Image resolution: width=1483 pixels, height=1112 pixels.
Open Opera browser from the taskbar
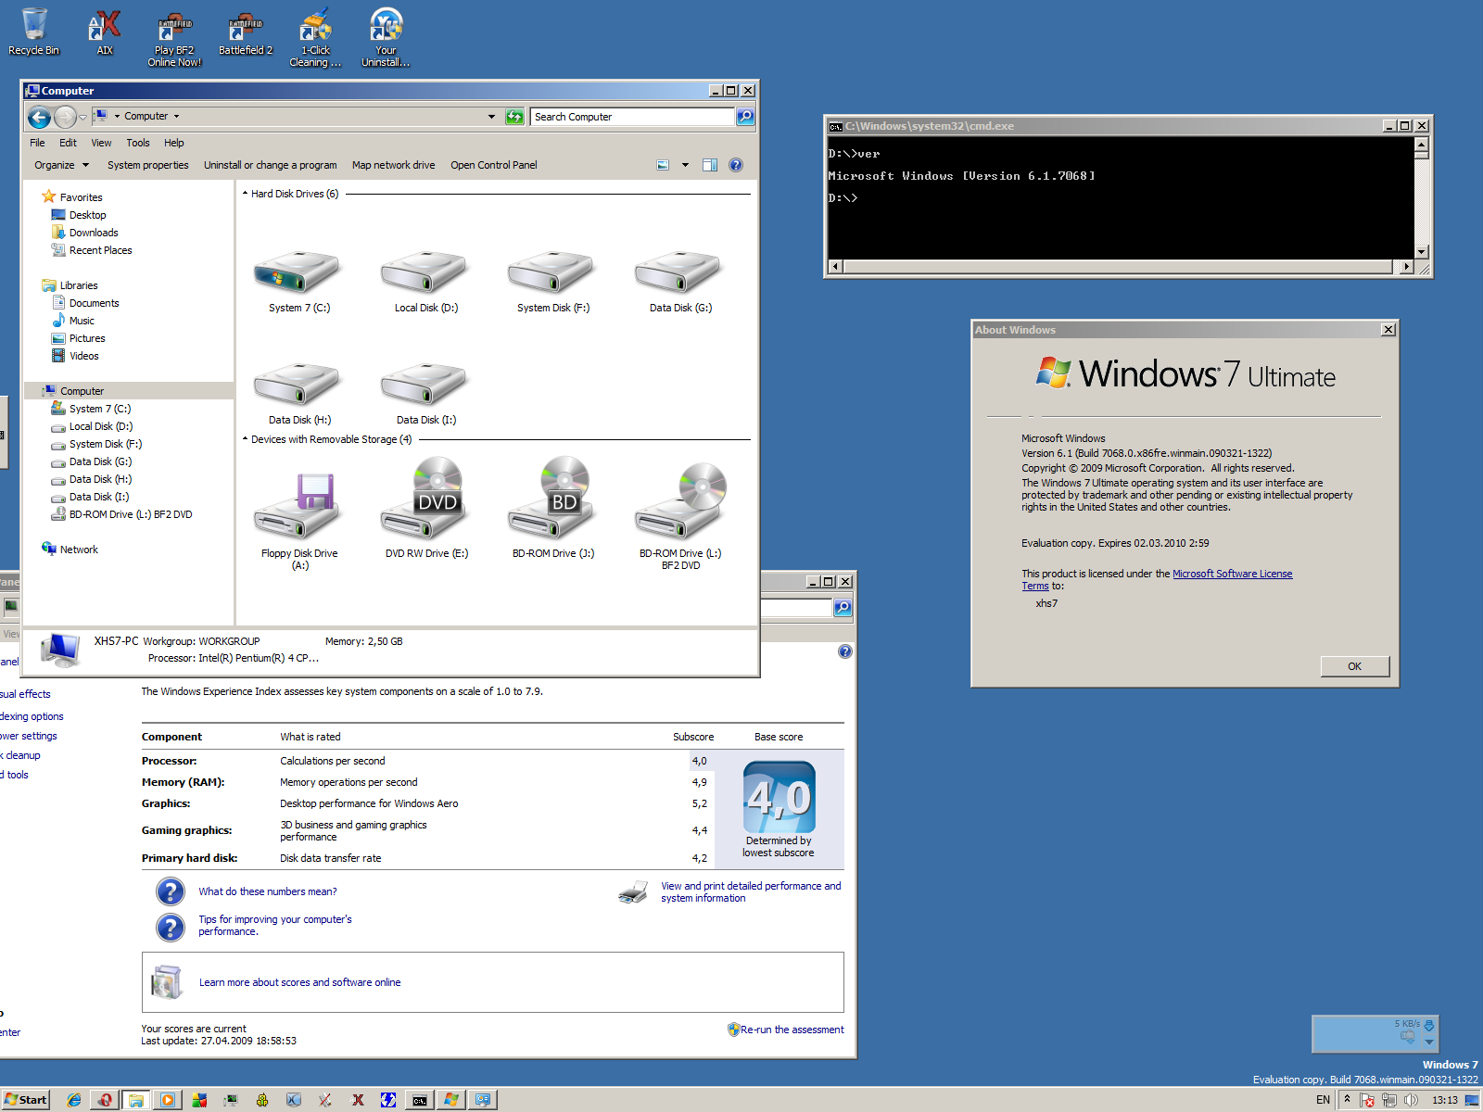(x=106, y=1100)
